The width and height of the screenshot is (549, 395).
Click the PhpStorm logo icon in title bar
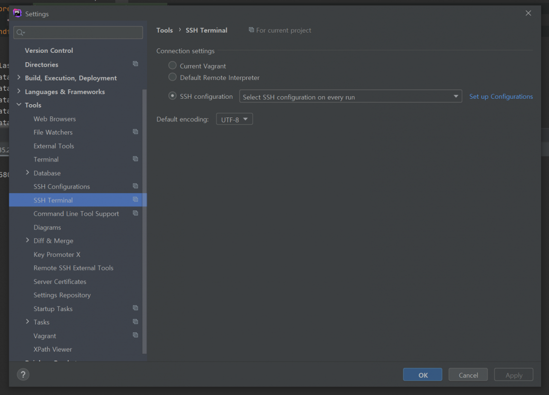[17, 13]
